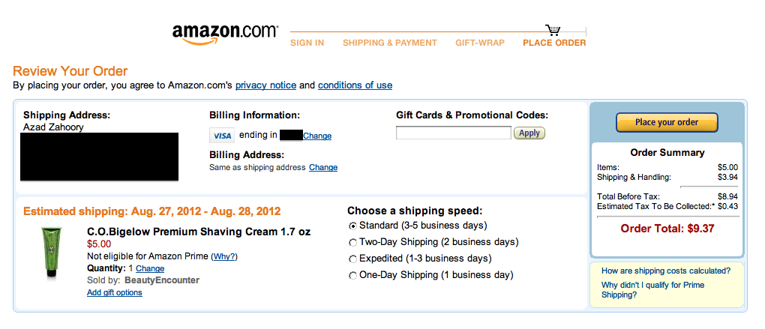Open the Shipping & Payment step
Viewport: 765px width, 329px height.
[x=389, y=43]
